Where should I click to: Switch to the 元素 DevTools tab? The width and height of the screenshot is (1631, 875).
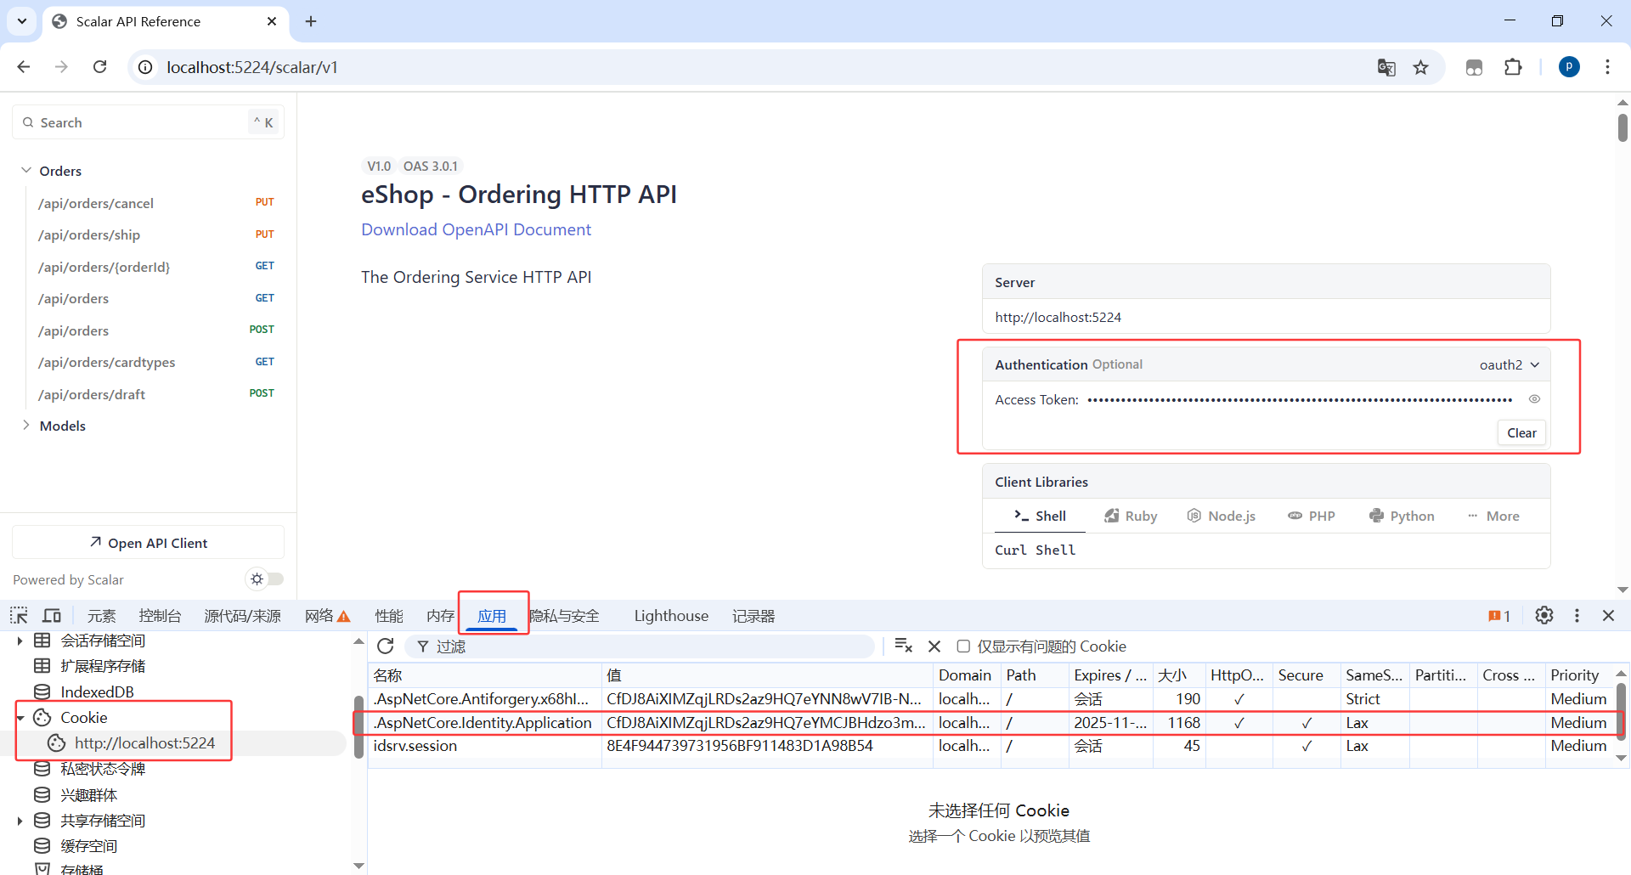coord(101,616)
